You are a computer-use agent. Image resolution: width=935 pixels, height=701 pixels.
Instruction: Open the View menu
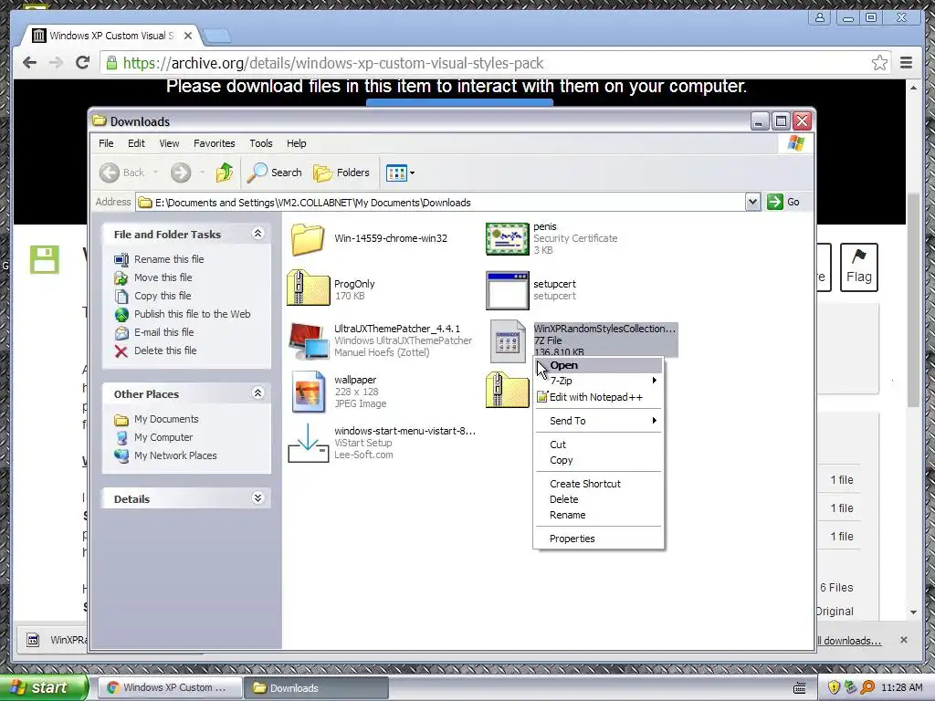pos(169,143)
